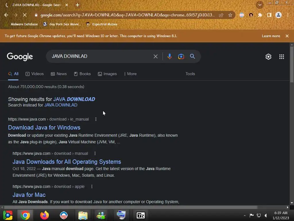294x221 pixels.
Task: Open the Google apps grid
Action: [x=281, y=57]
